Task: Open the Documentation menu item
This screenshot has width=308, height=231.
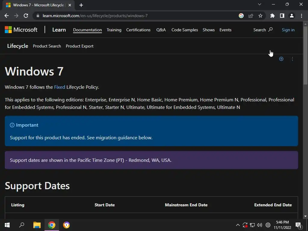Action: (88, 30)
